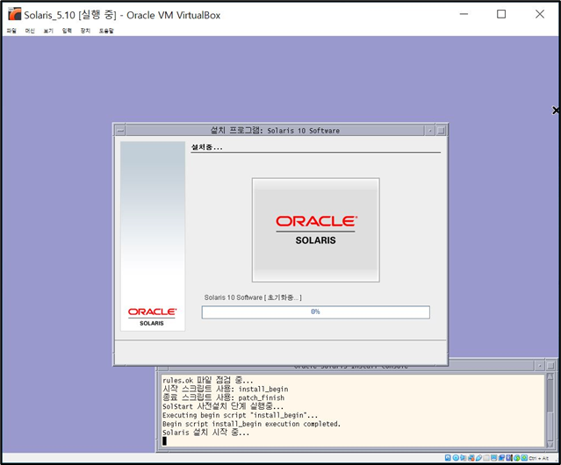Click the console scrollbar down arrow
Screen dimensions: 561x465
[x=550, y=444]
